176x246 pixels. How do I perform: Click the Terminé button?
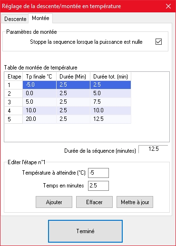point(85,231)
